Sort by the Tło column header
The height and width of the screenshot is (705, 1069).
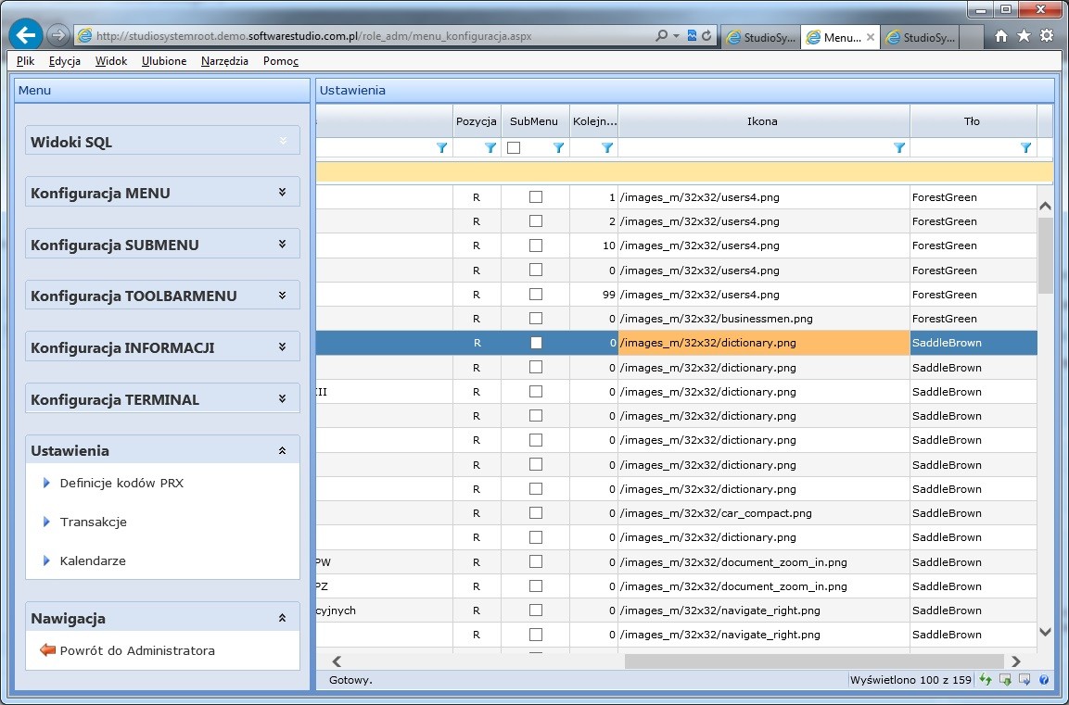click(973, 121)
